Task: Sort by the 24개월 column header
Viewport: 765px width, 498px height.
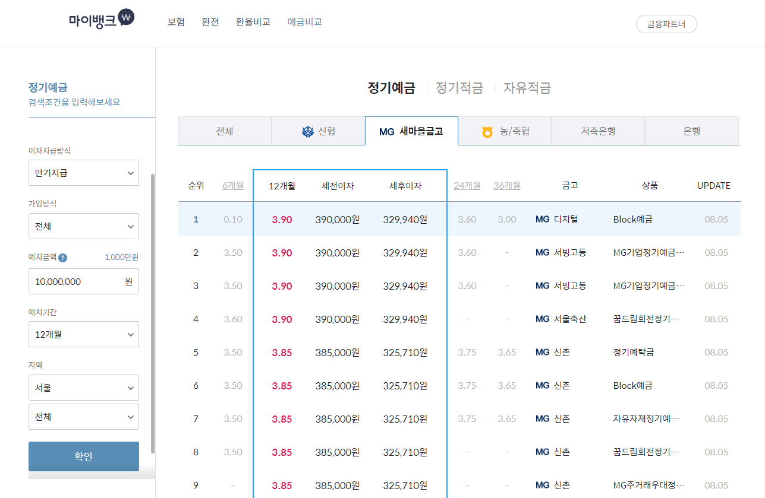Action: [467, 185]
